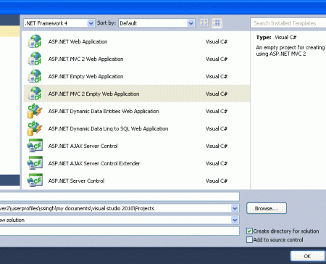The height and width of the screenshot is (264, 326).
Task: Click the Search Installed Templates field
Action: tap(288, 23)
